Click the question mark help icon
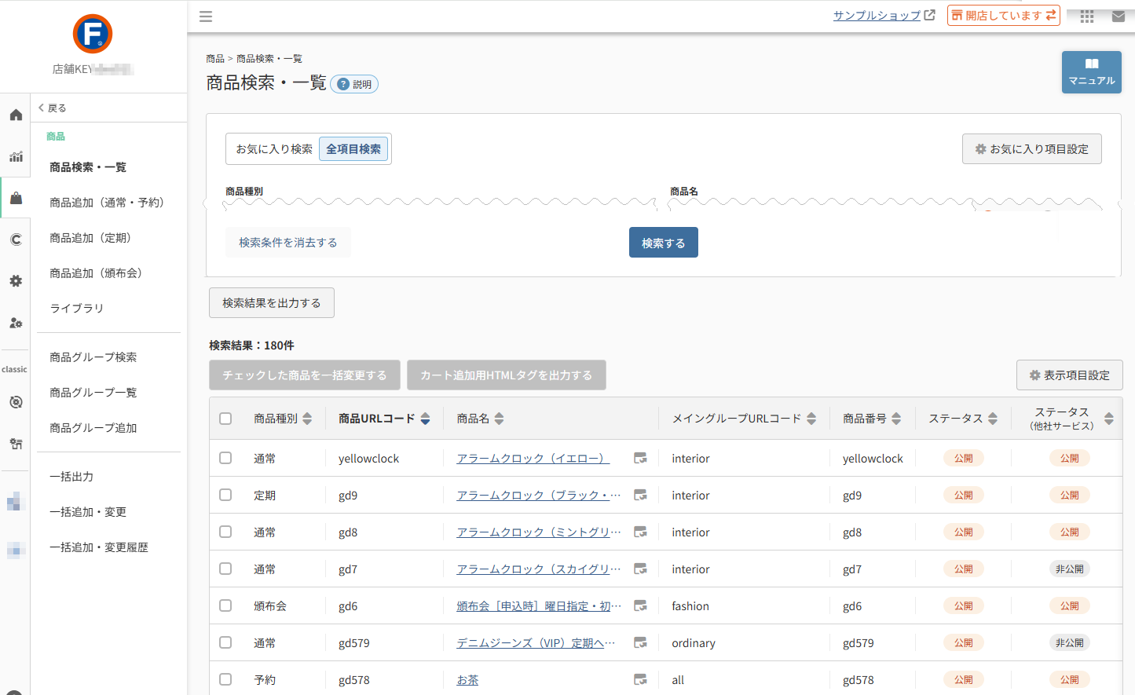 (342, 84)
